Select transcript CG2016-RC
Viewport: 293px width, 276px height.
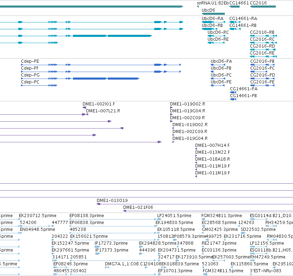click(262, 39)
